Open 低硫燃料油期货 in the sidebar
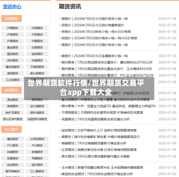The width and height of the screenshot is (179, 177). 37,119
